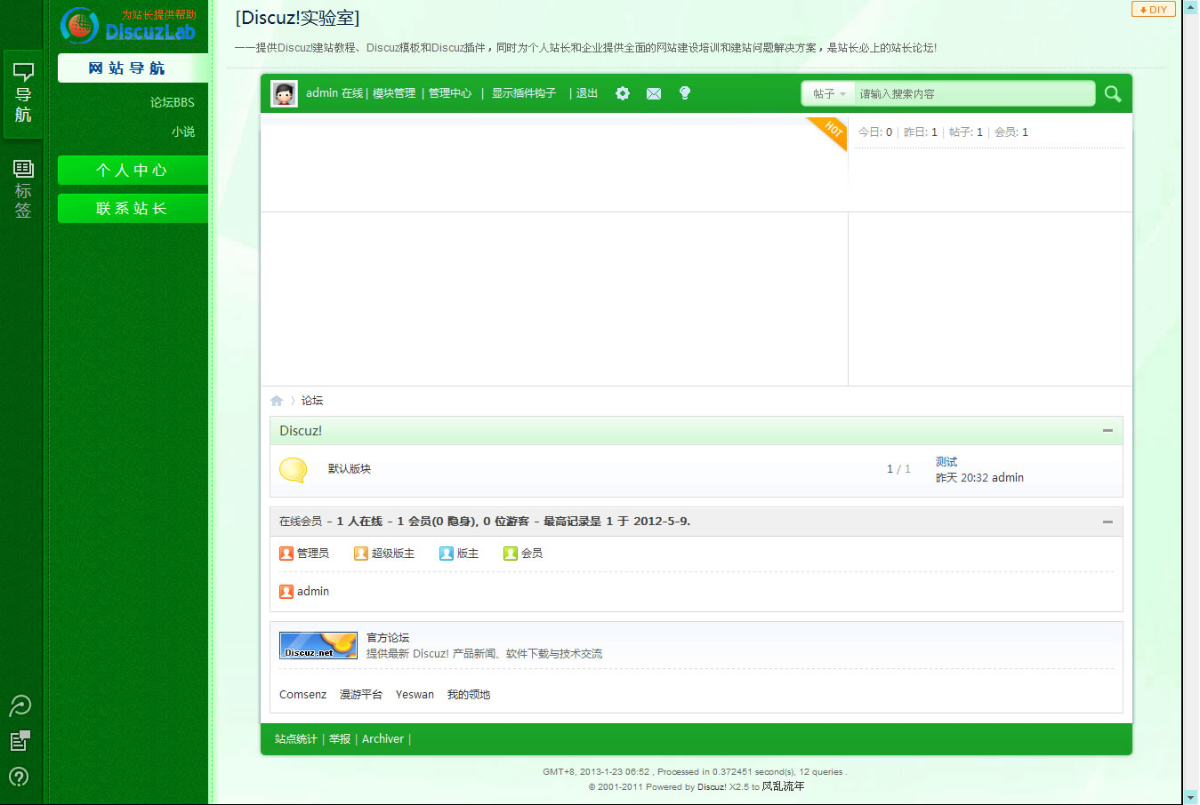Click last poster admin in forum row
This screenshot has width=1200, height=805.
pyautogui.click(x=1008, y=478)
